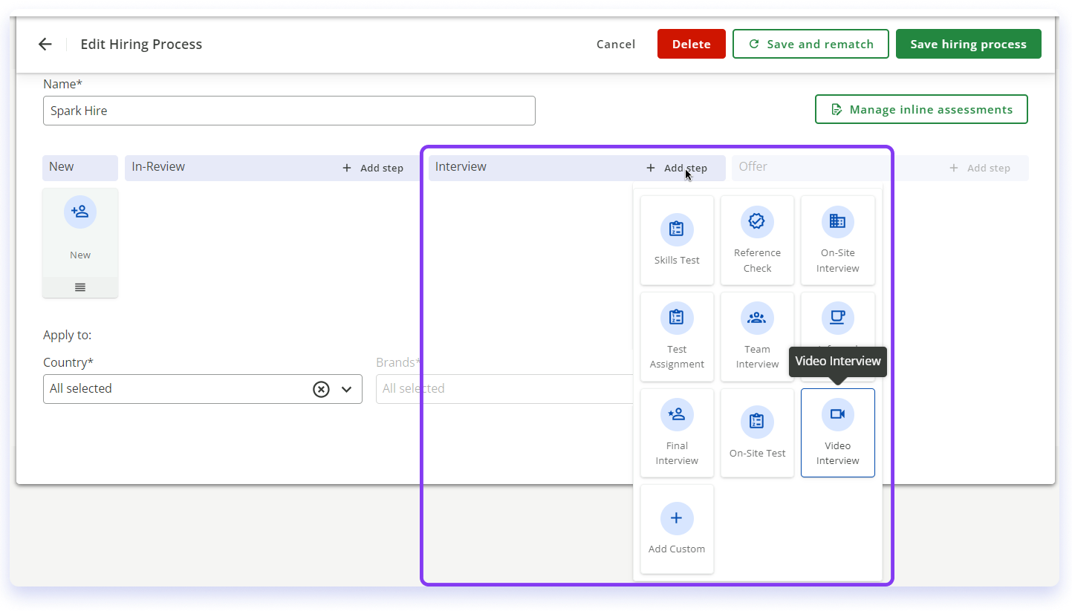Open the Brands dropdown field
Image resolution: width=1072 pixels, height=611 pixels.
coord(505,389)
